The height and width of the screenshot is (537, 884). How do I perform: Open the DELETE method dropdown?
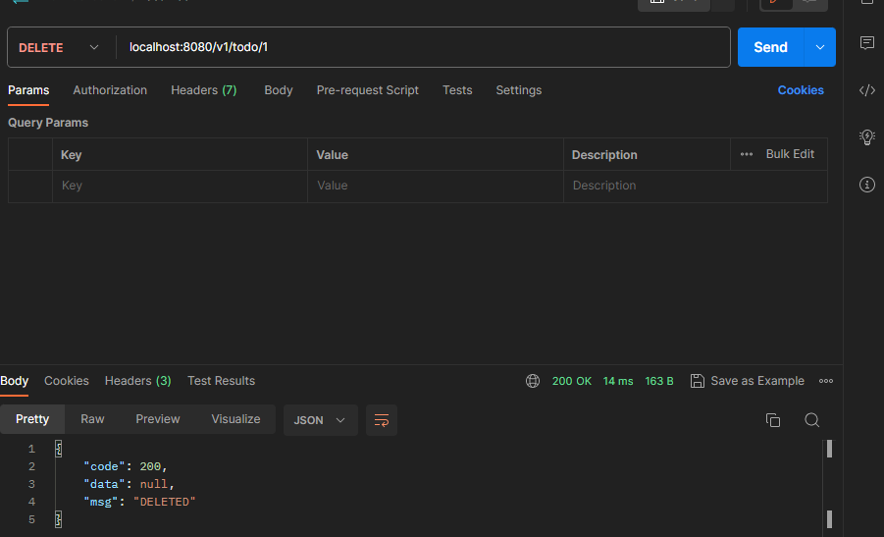59,47
